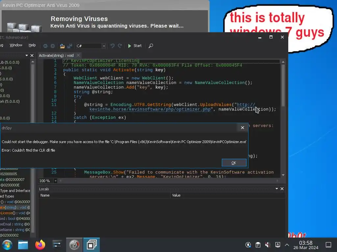Select the Type and Interface tree item
337x252 pixels.
tap(15, 191)
